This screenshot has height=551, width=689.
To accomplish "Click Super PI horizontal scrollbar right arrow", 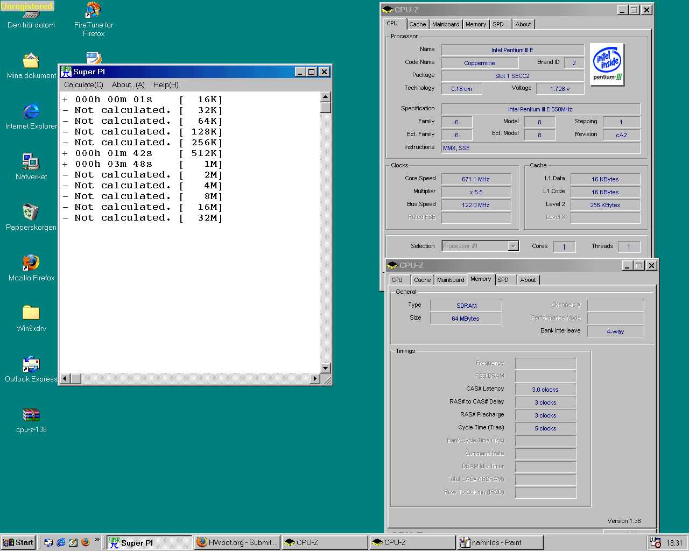I will pyautogui.click(x=315, y=379).
